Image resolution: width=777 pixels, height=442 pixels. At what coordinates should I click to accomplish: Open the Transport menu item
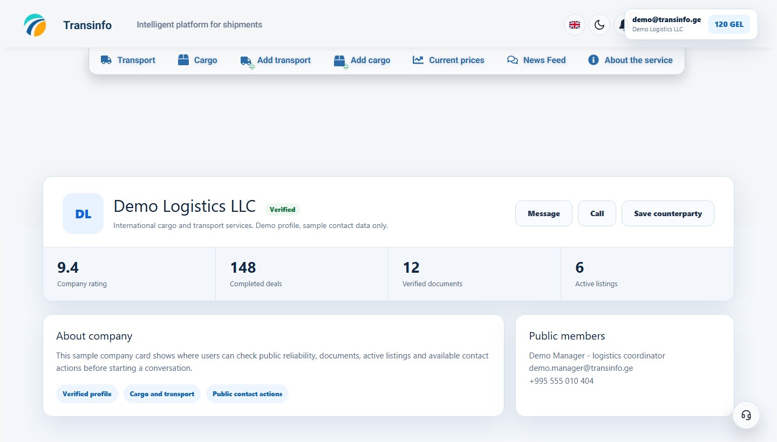(128, 60)
